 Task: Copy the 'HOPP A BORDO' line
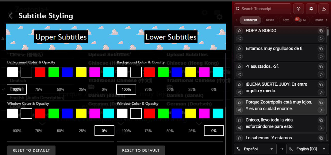pos(321,31)
